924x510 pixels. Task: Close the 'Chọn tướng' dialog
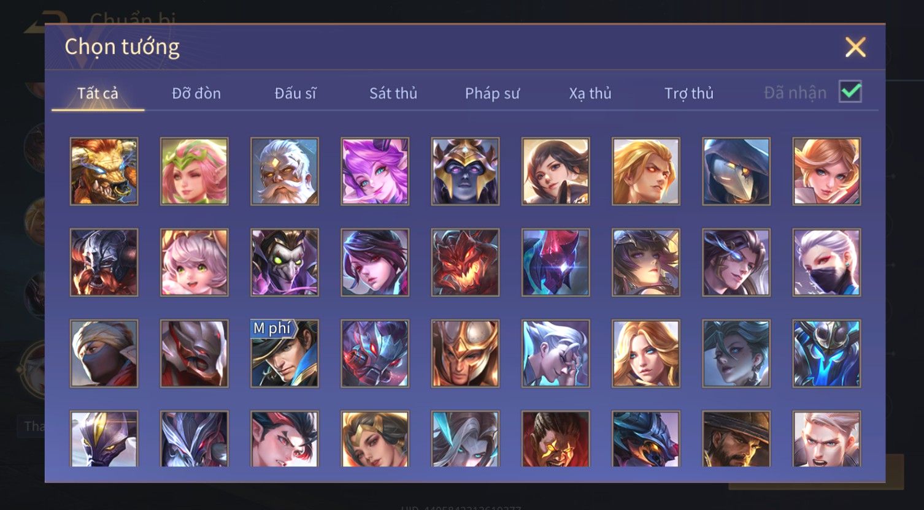pyautogui.click(x=855, y=47)
